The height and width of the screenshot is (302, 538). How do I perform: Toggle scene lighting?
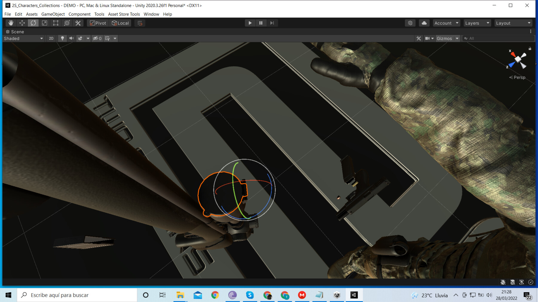coord(62,38)
